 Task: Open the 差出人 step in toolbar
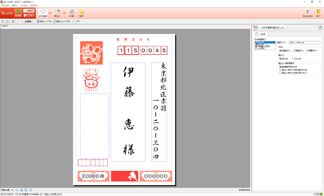click(x=57, y=13)
